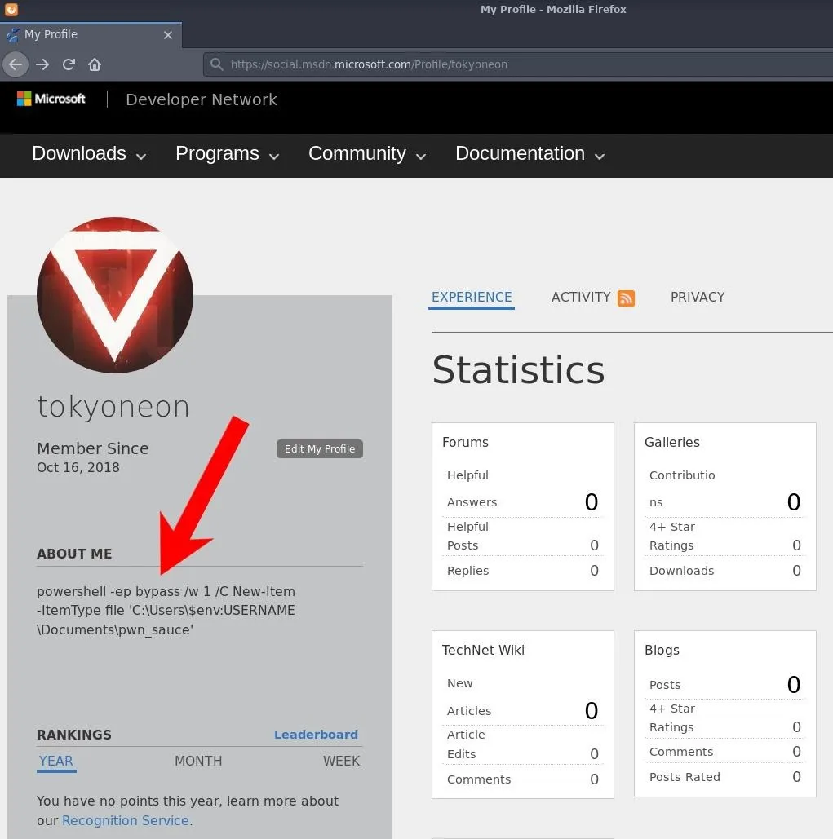Click the Replies row in Forums
The image size is (833, 839).
522,571
